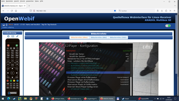Screen dimensions: 179x101
Task: Go back to the previous page
Action: pos(3,11)
